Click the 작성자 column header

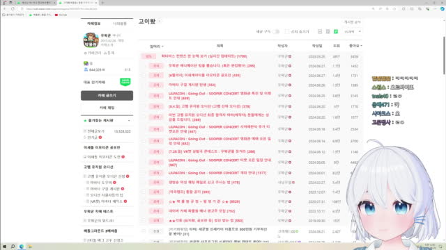coord(282,46)
